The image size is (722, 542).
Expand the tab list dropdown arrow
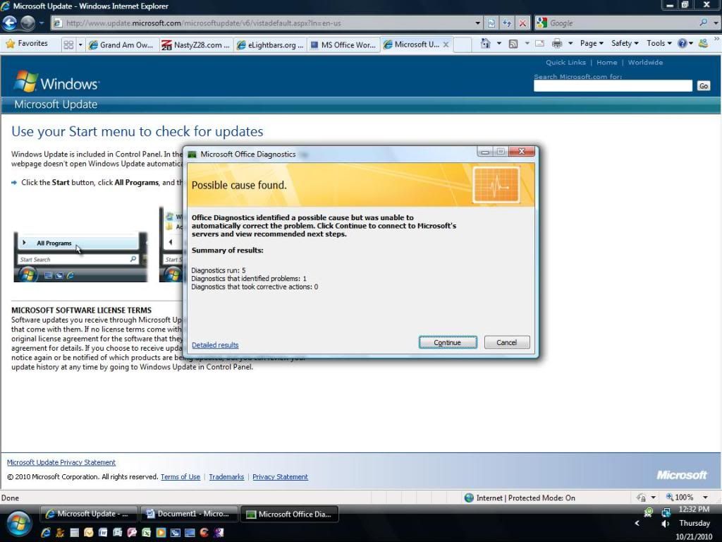[x=80, y=44]
